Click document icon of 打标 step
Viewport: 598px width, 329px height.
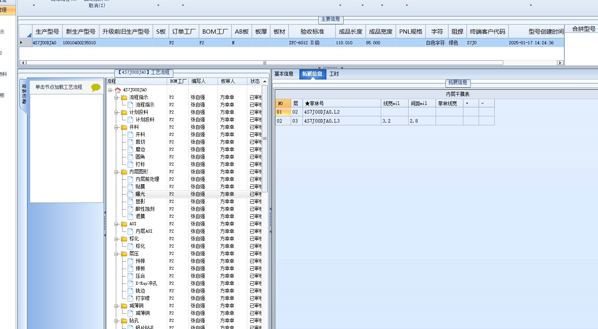coord(130,164)
